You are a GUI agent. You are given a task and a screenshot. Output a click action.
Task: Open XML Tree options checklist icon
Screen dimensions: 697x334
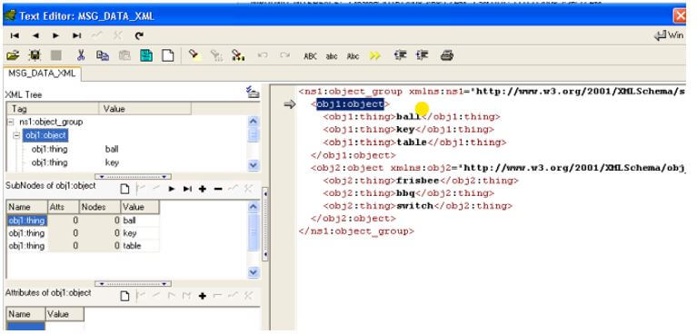click(x=253, y=92)
